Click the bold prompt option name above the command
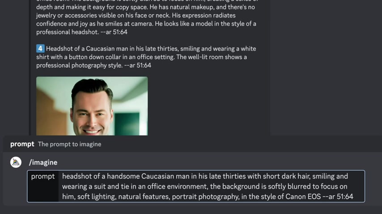This screenshot has height=214, width=382. [x=22, y=144]
